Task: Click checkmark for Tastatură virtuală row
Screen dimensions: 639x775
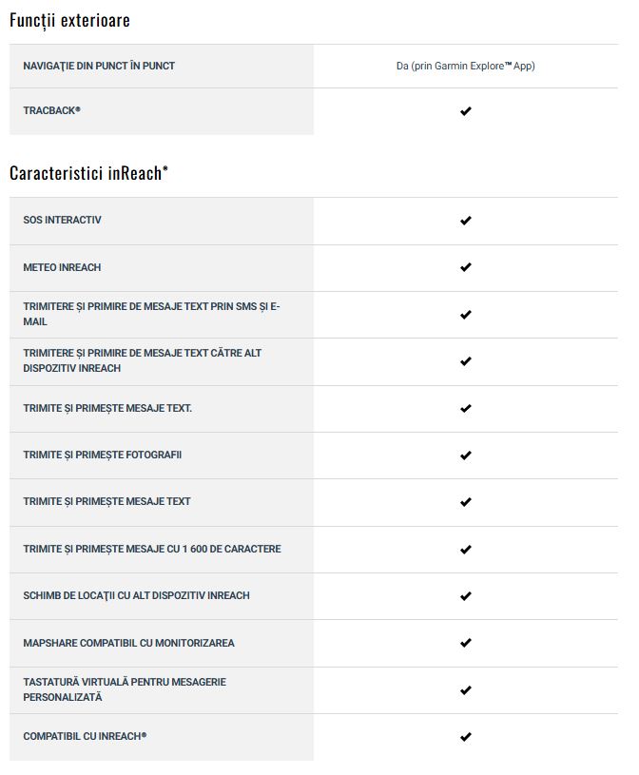Action: [x=465, y=690]
